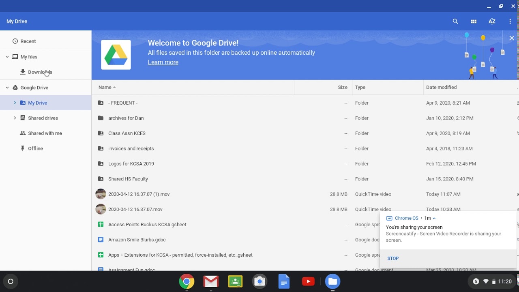Open AZ sort options
This screenshot has height=292, width=519.
tap(492, 21)
